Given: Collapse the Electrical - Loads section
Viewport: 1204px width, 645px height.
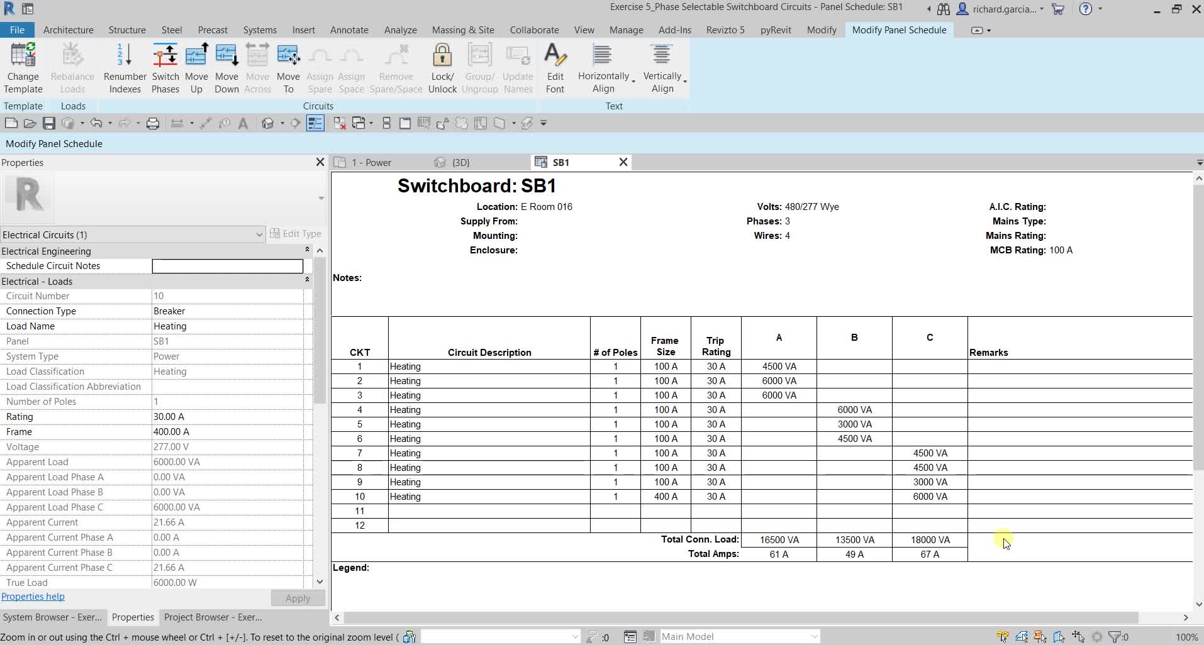Looking at the screenshot, I should pyautogui.click(x=308, y=281).
